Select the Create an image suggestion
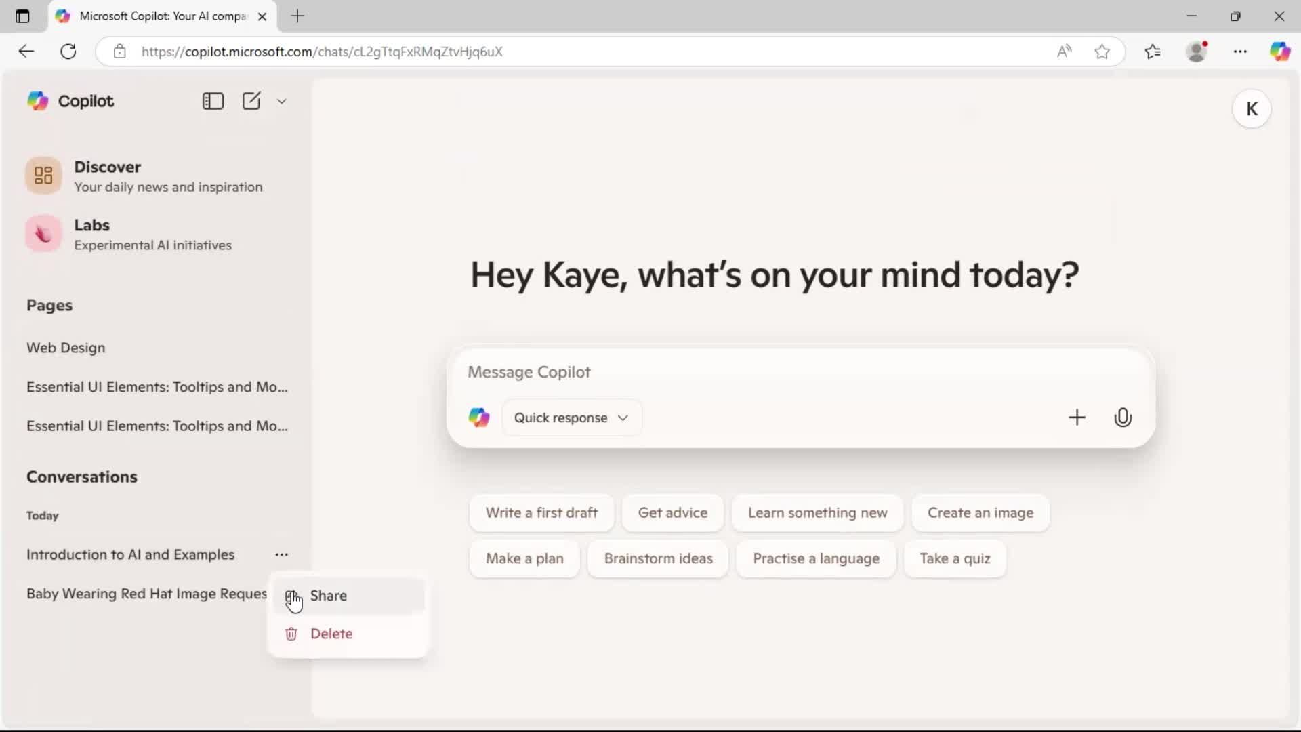 (x=980, y=513)
